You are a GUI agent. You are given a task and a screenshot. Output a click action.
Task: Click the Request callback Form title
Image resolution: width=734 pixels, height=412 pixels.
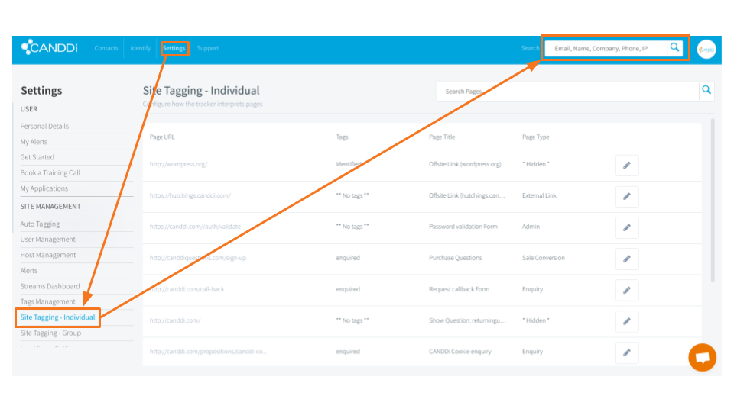(459, 289)
